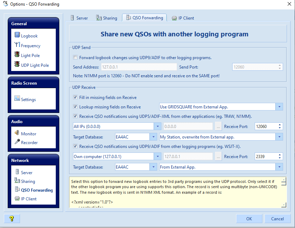Screen dimensions: 295x228
Task: Expand the Use GRIDSQUARE from External App dropdown
Action: point(280,107)
